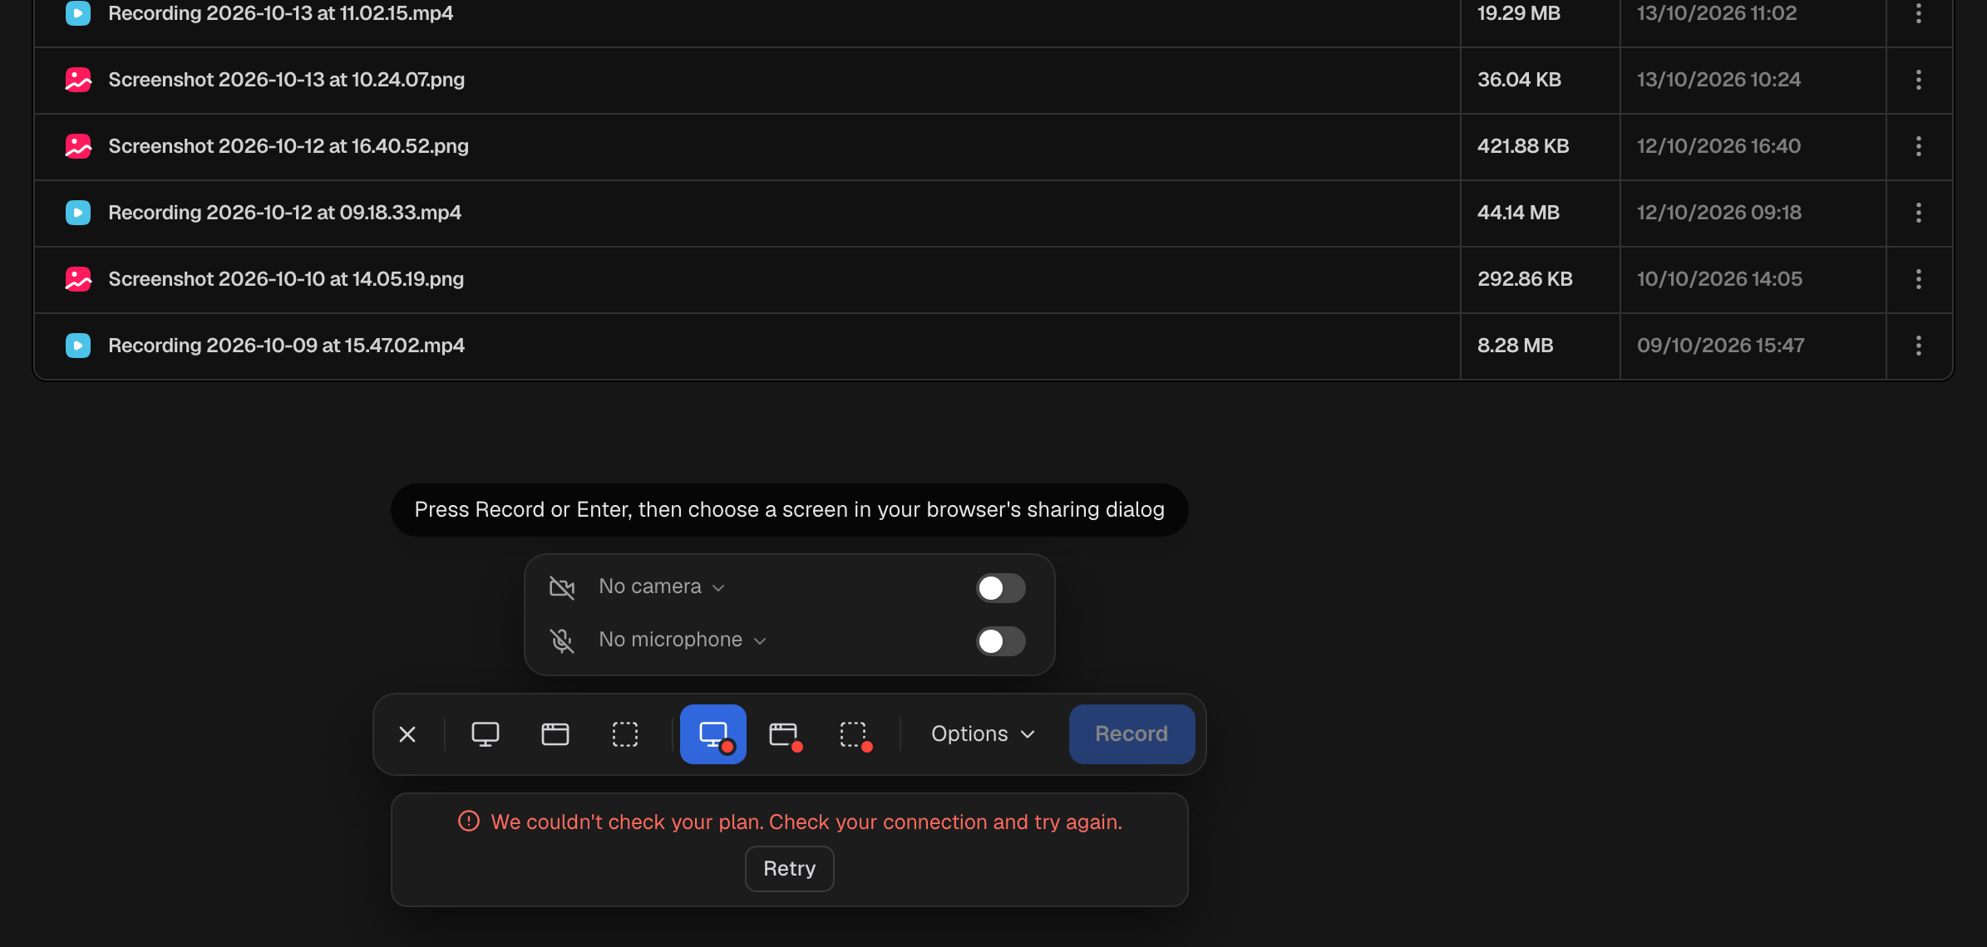This screenshot has width=1987, height=947.
Task: Click the crossed-out camera icon
Action: click(x=562, y=587)
